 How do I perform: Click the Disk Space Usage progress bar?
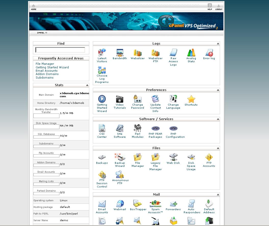46,127
